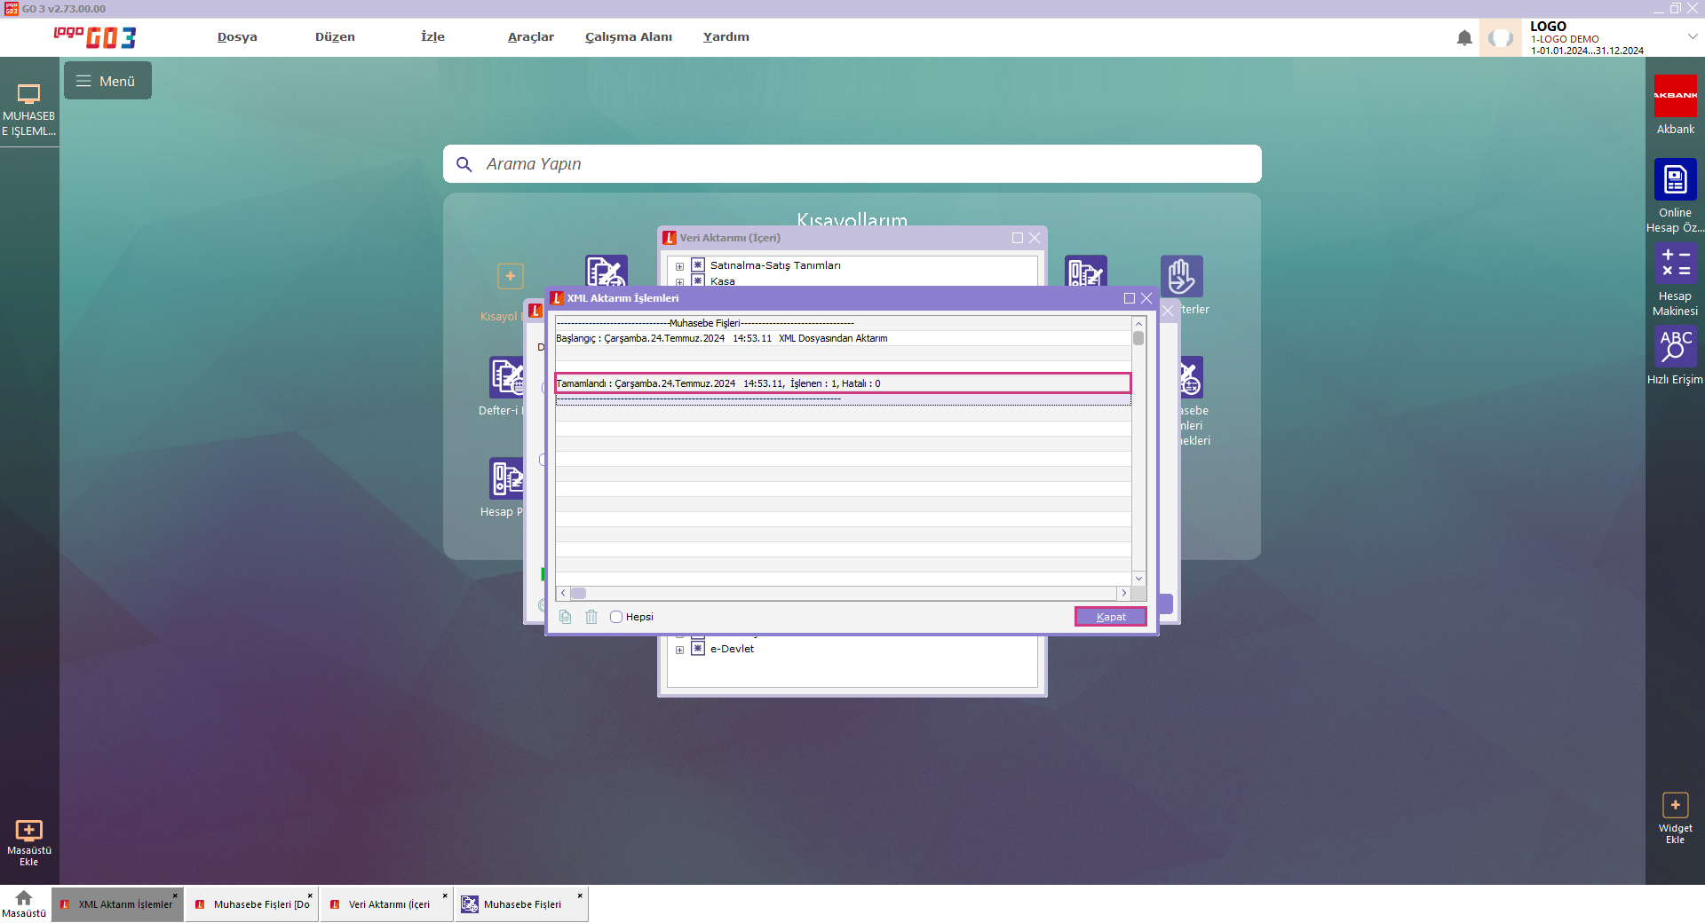The width and height of the screenshot is (1705, 923).
Task: Click the Masaüstü Ekle icon
Action: (28, 831)
